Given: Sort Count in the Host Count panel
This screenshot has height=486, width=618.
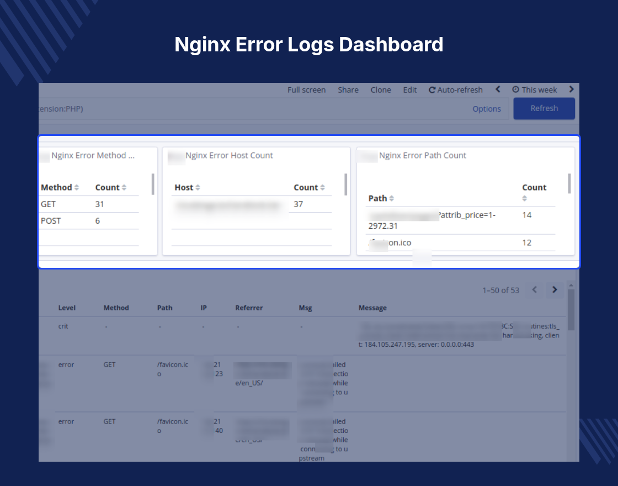Looking at the screenshot, I should pyautogui.click(x=322, y=188).
